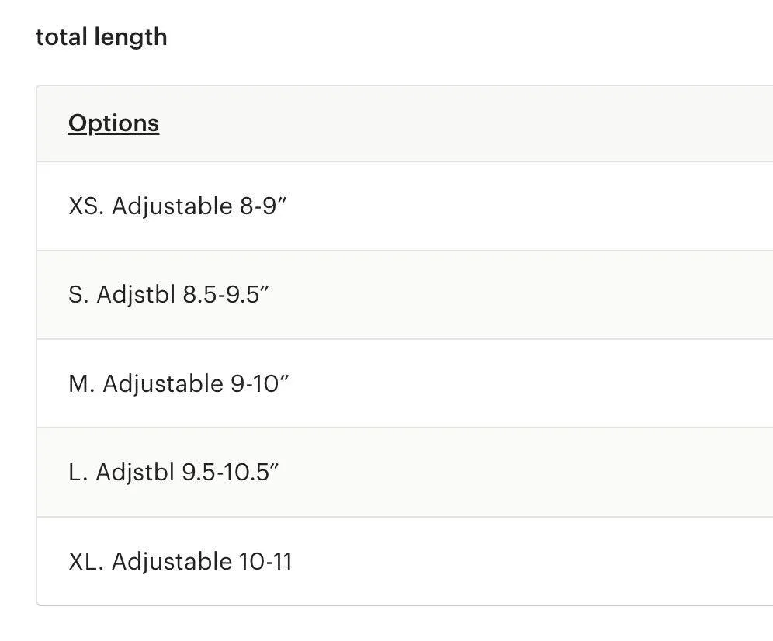
Task: Click the word Adjustable in the XL row
Action: (x=172, y=562)
